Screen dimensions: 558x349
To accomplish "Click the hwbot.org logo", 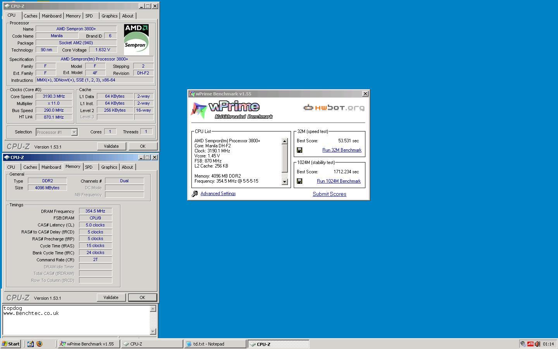I will tap(334, 107).
